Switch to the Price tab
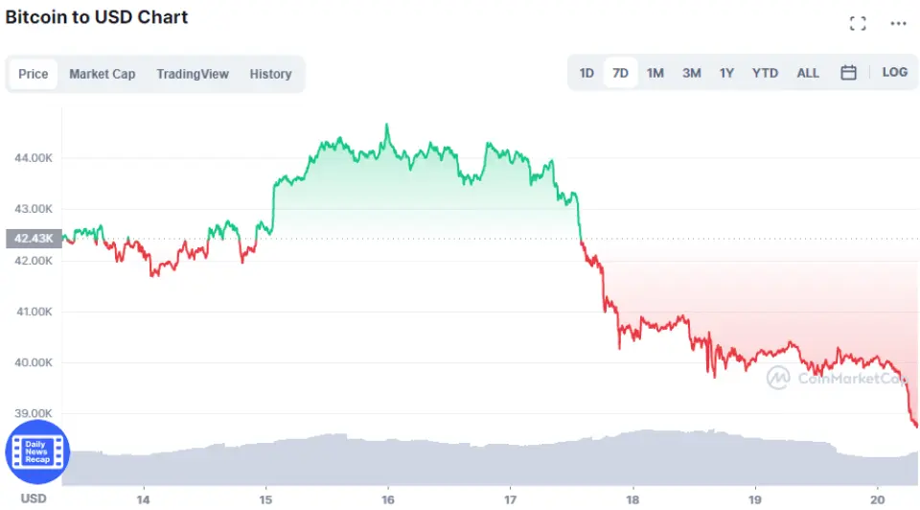 pos(34,74)
